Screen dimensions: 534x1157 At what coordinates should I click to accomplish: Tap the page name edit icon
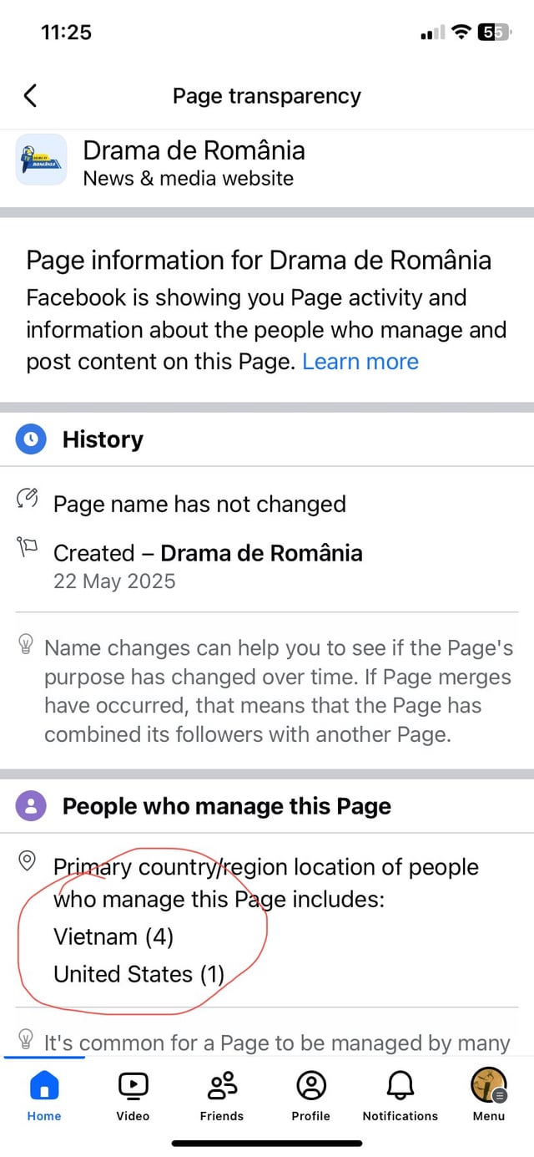[x=27, y=499]
